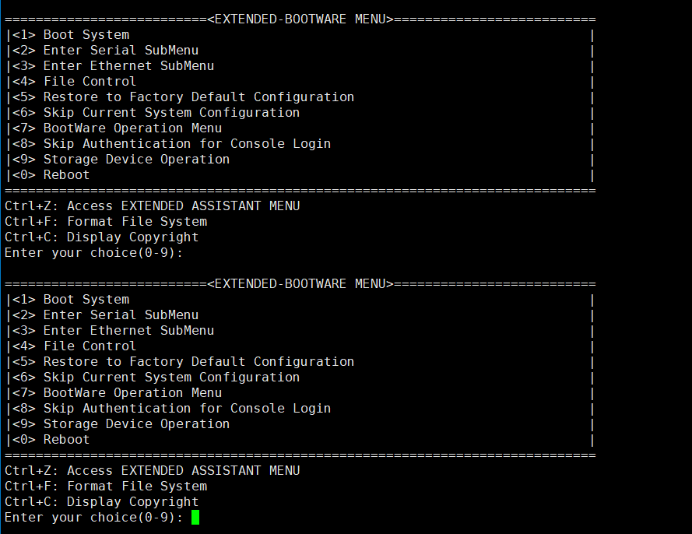Click File Control in the second menu
Viewport: 692px width, 534px height.
pos(90,346)
